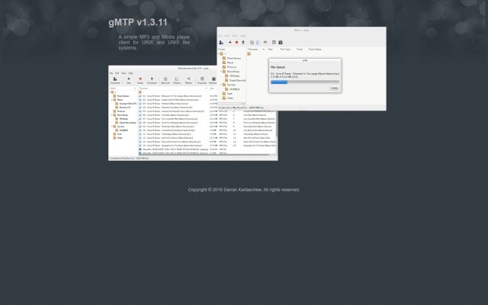Click Disconnect icon in the file-list gMTP window

115,79
